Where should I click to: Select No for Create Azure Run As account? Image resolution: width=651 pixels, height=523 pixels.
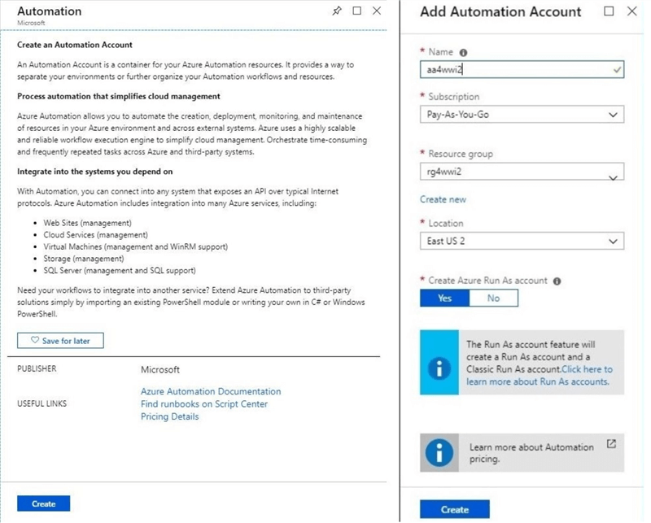[493, 299]
